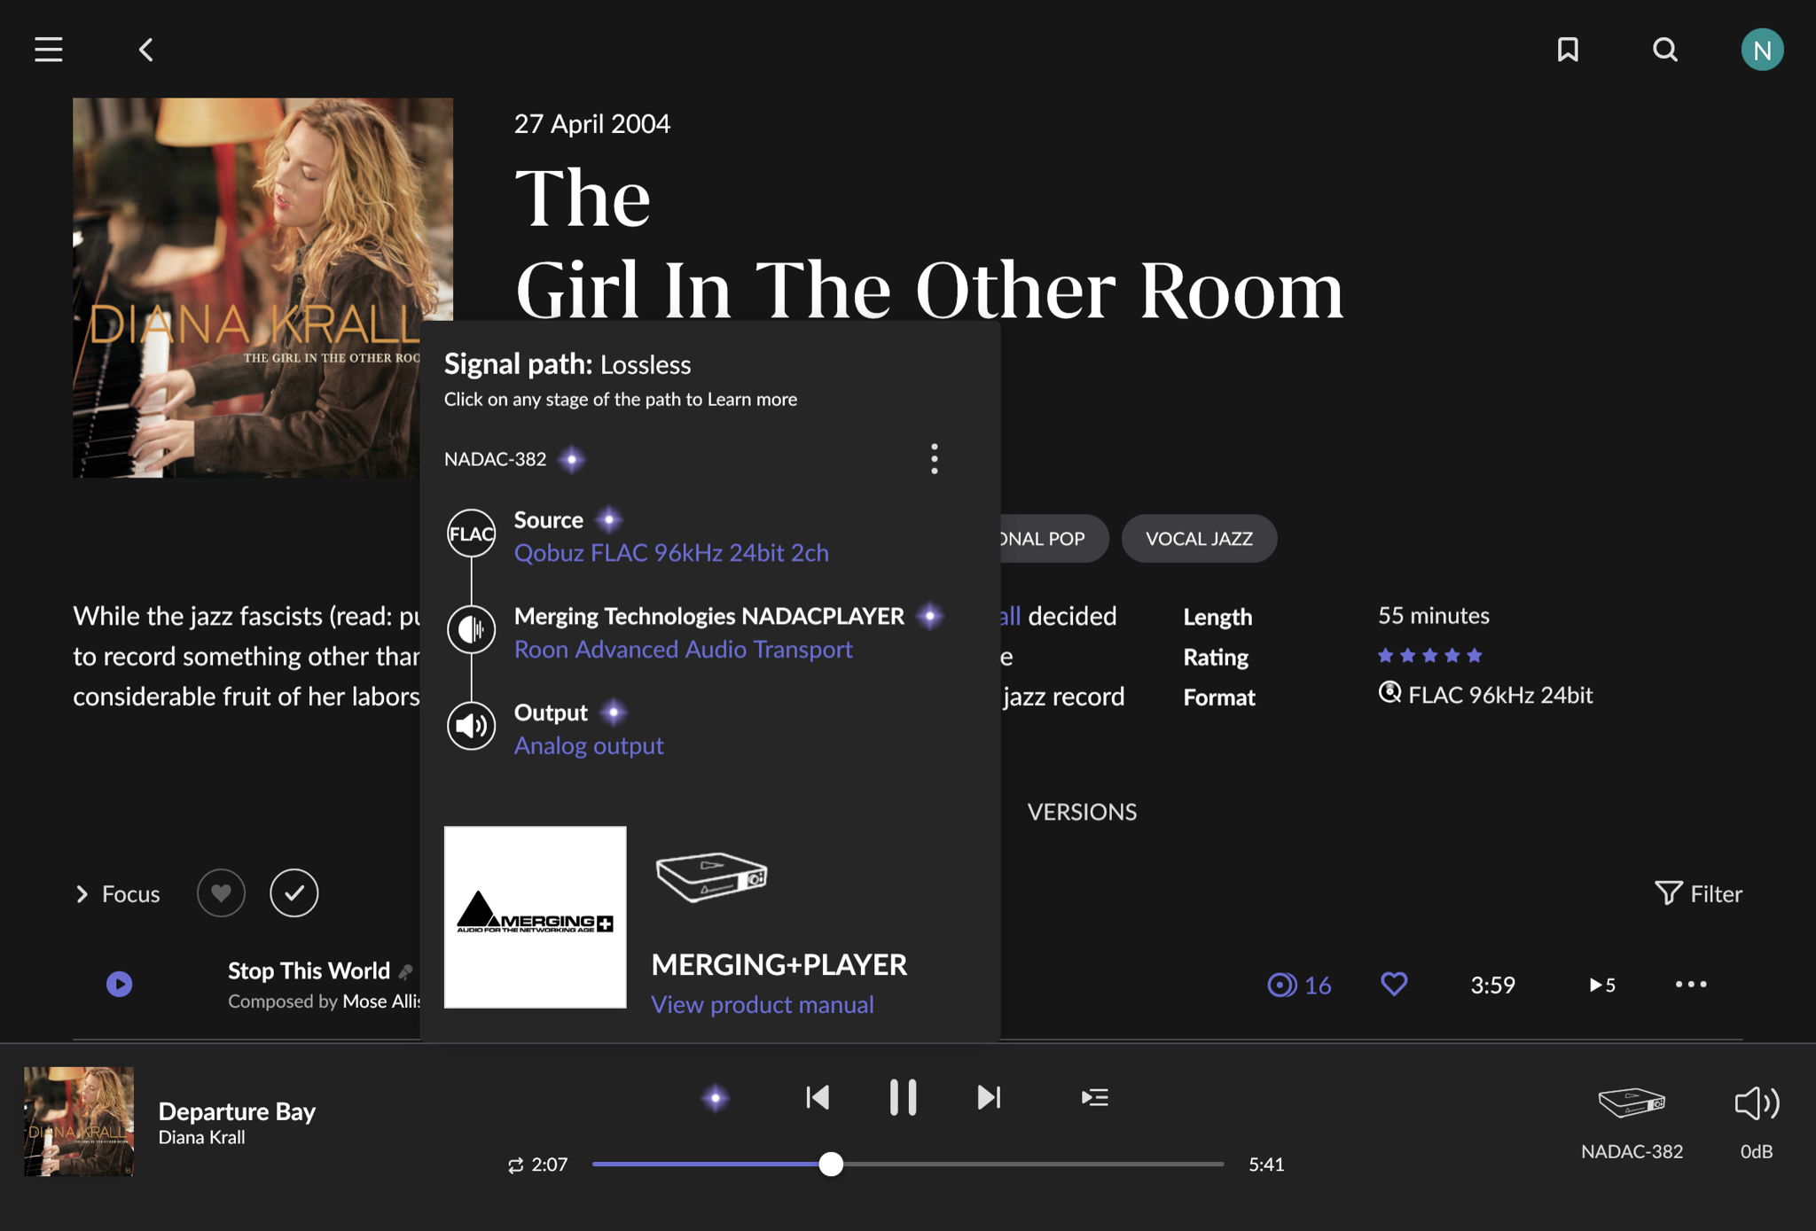
Task: Click the 27 April 2004 release date
Action: 592,124
